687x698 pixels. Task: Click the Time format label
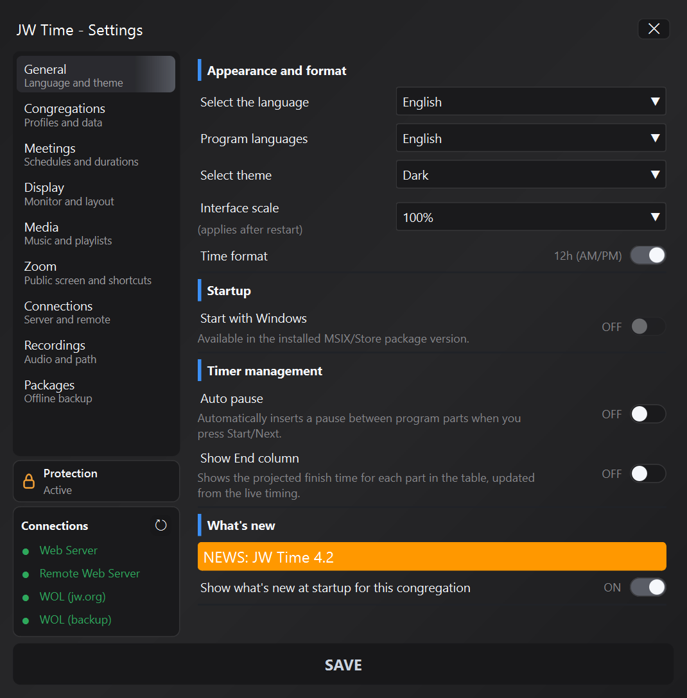234,256
